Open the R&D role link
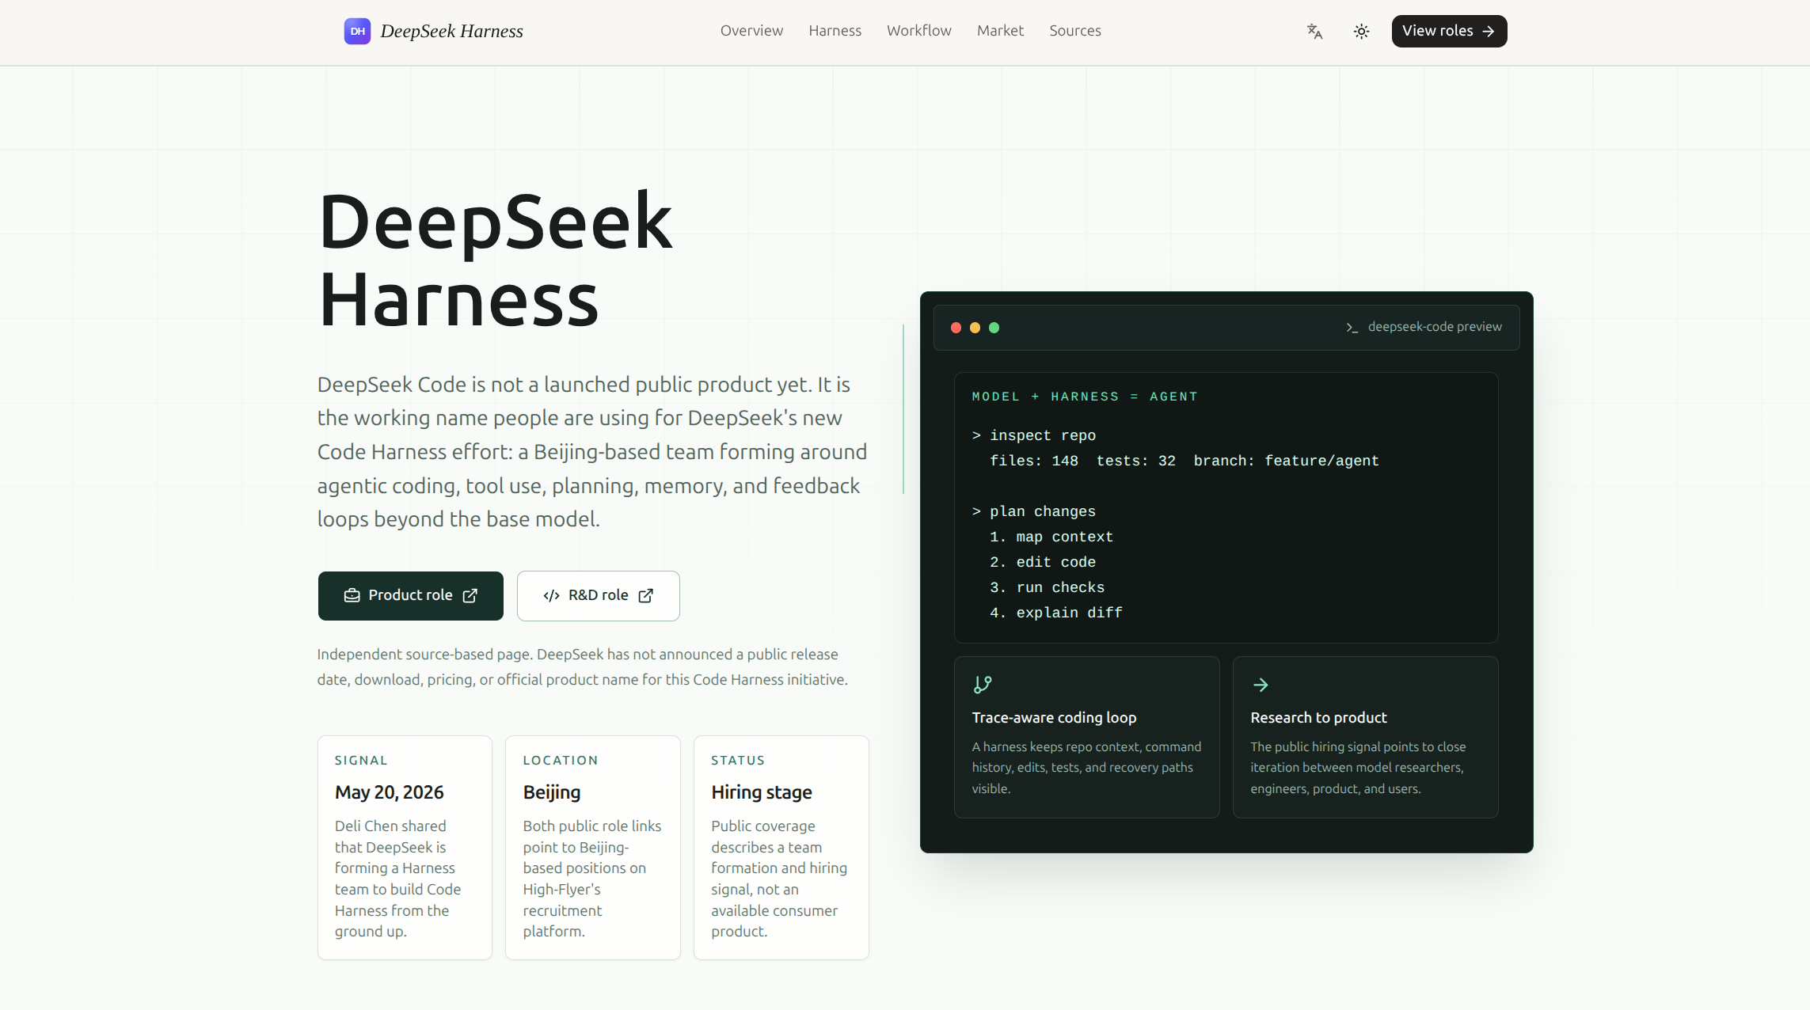The width and height of the screenshot is (1810, 1010). click(598, 595)
